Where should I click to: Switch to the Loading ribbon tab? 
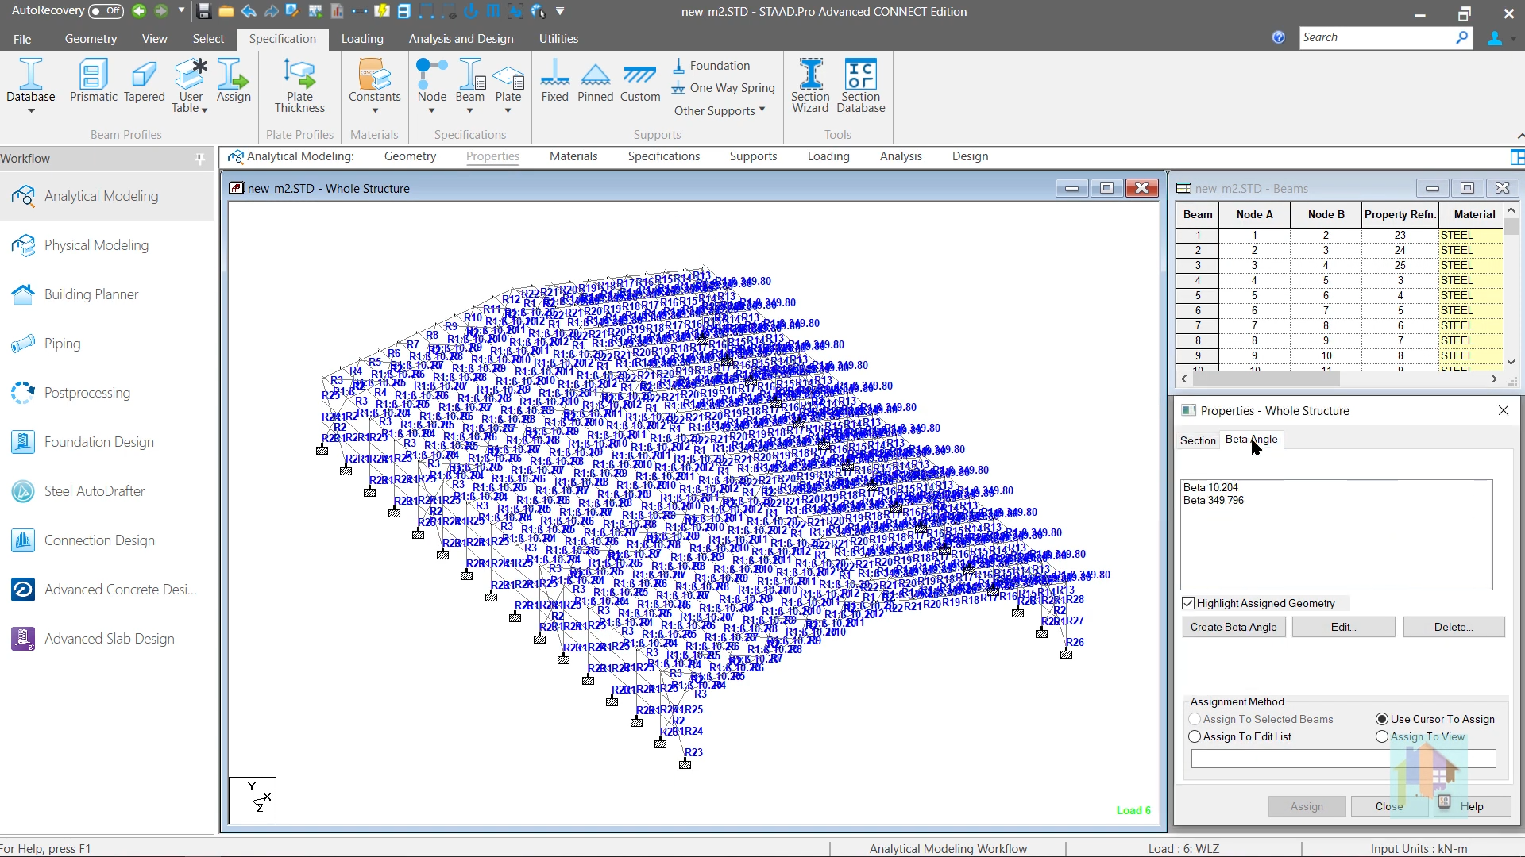[361, 38]
